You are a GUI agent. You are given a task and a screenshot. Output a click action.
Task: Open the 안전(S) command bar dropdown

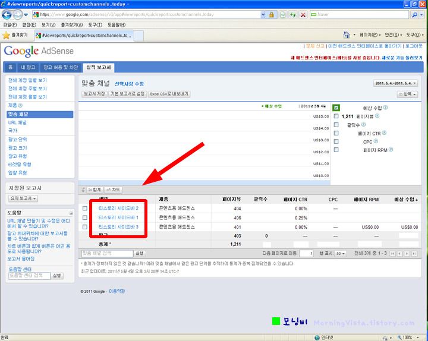click(394, 35)
